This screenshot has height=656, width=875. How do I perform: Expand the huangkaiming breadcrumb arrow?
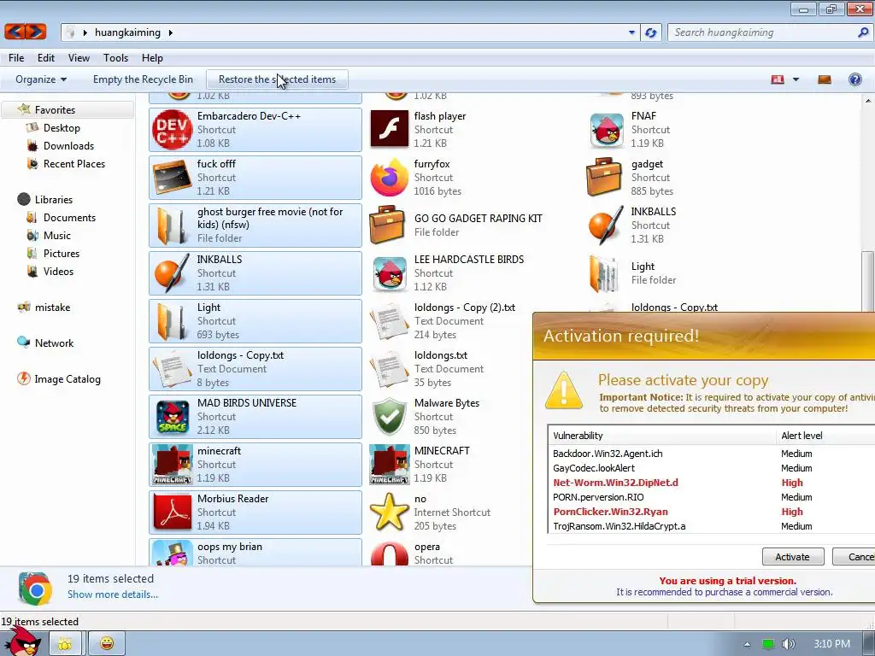[x=170, y=32]
